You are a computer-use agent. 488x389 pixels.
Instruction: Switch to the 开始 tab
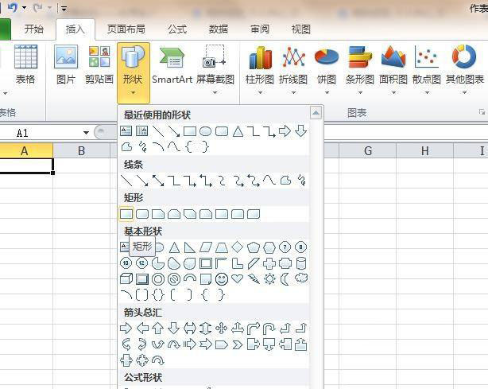33,29
